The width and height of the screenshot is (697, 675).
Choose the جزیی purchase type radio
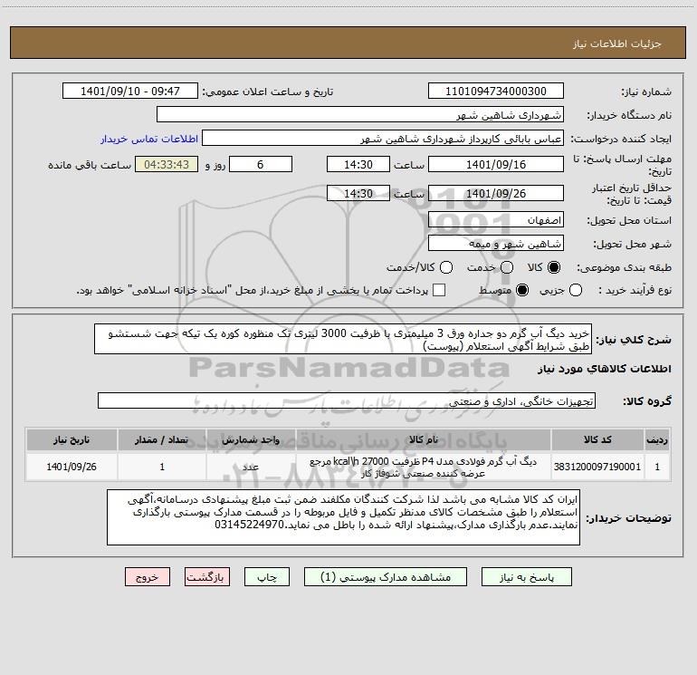[576, 290]
